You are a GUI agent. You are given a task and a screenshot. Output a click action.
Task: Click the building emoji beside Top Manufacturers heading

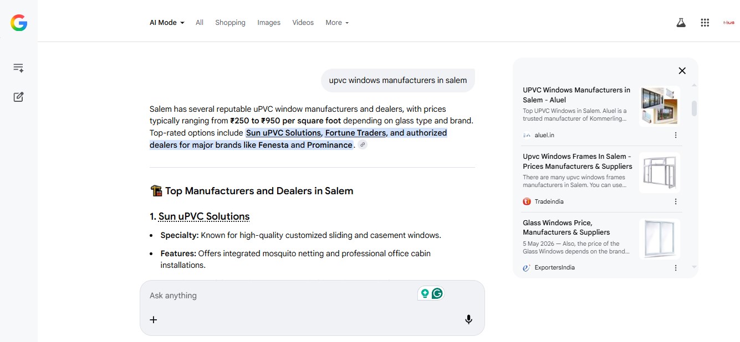[x=156, y=191]
